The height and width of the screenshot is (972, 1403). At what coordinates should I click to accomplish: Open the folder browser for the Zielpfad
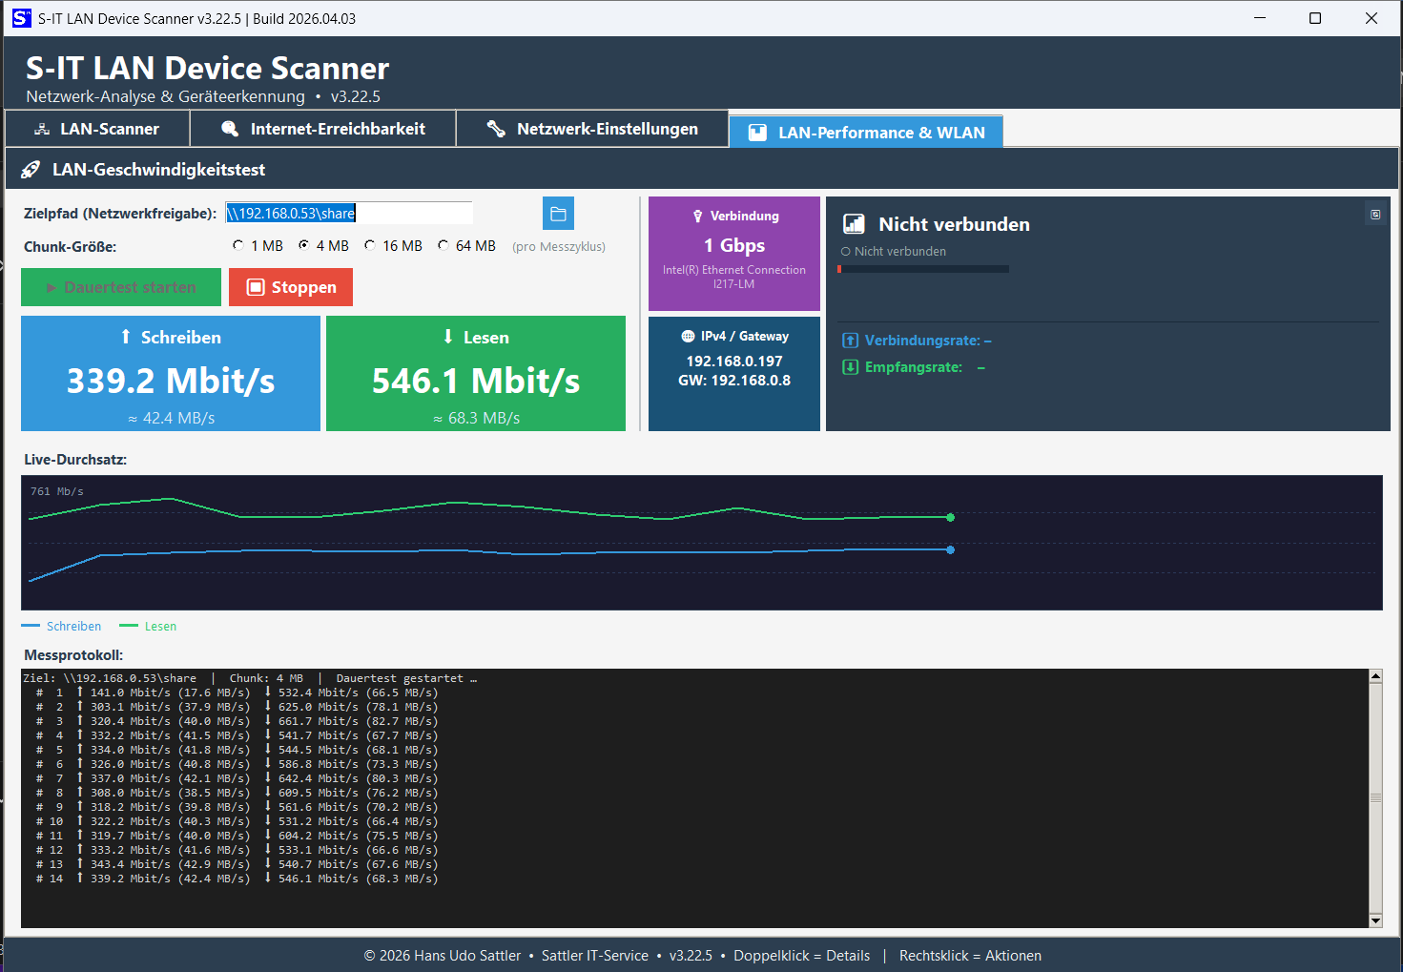pyautogui.click(x=558, y=213)
